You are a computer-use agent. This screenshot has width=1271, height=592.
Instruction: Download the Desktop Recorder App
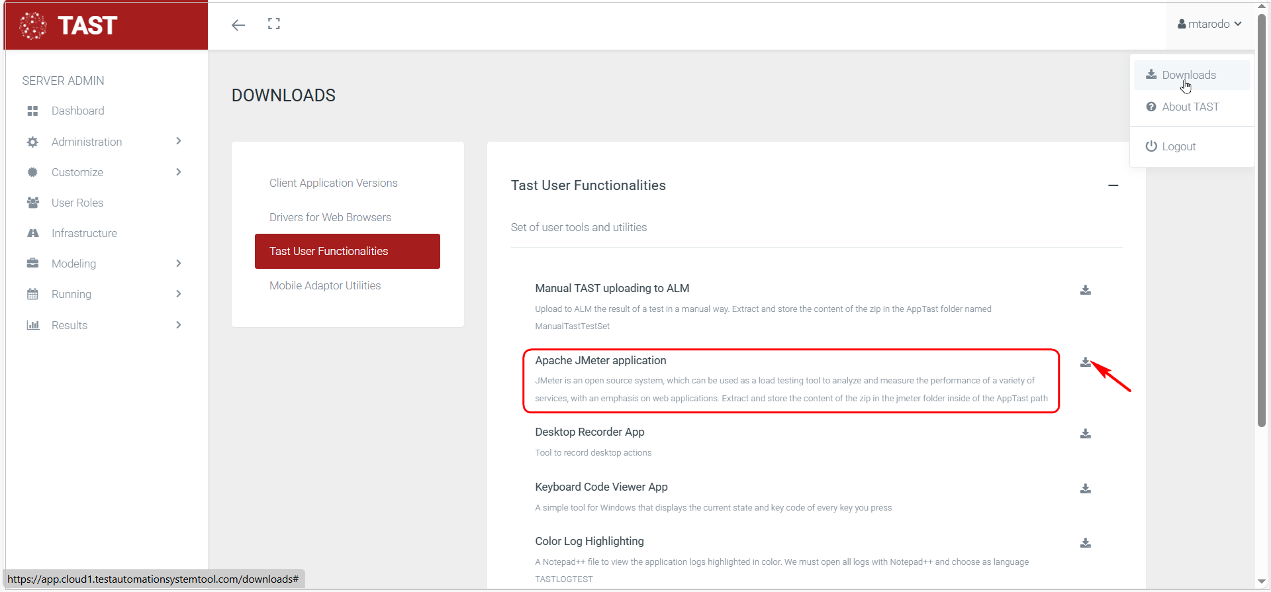1086,434
